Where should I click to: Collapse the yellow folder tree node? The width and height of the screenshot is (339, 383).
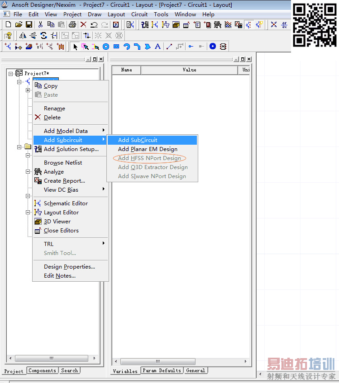19,147
